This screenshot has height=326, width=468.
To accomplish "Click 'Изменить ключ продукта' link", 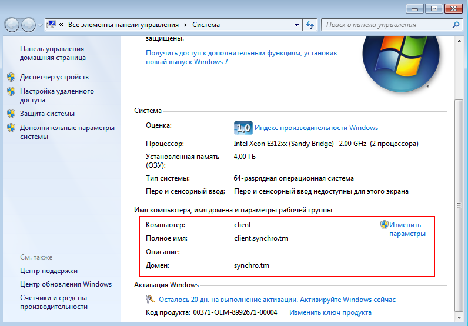I will pyautogui.click(x=330, y=312).
